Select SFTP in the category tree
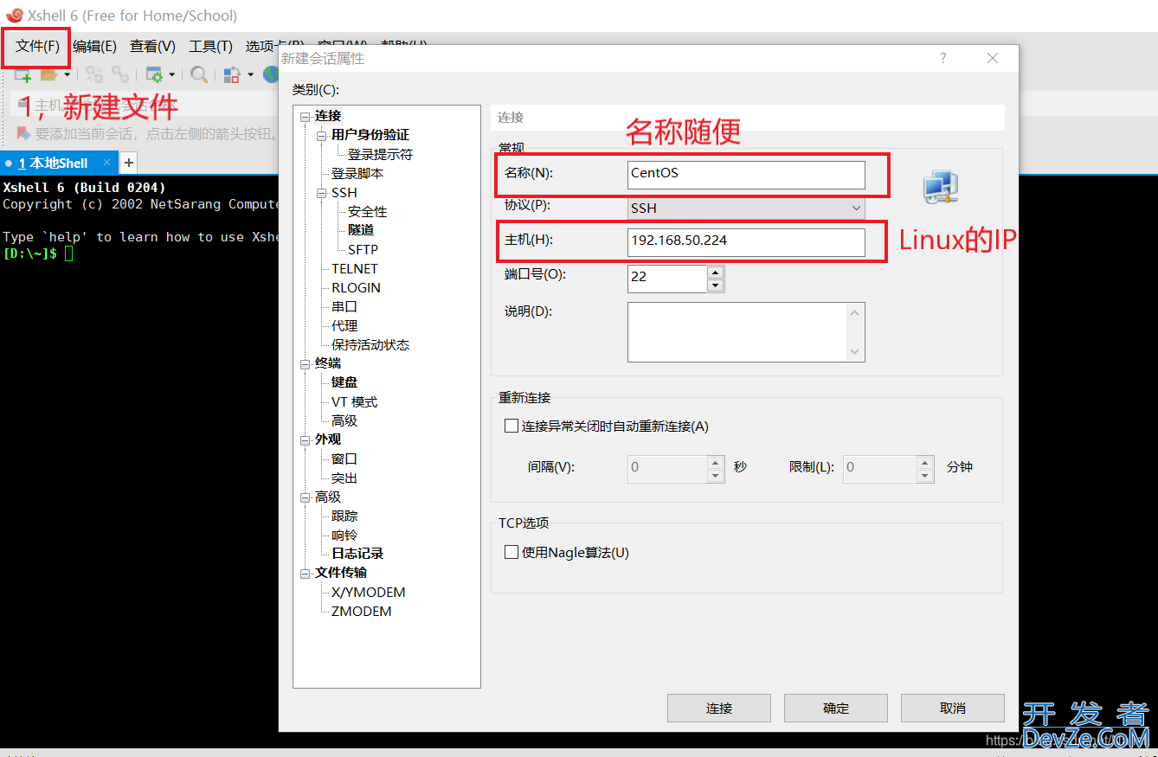 pos(363,249)
